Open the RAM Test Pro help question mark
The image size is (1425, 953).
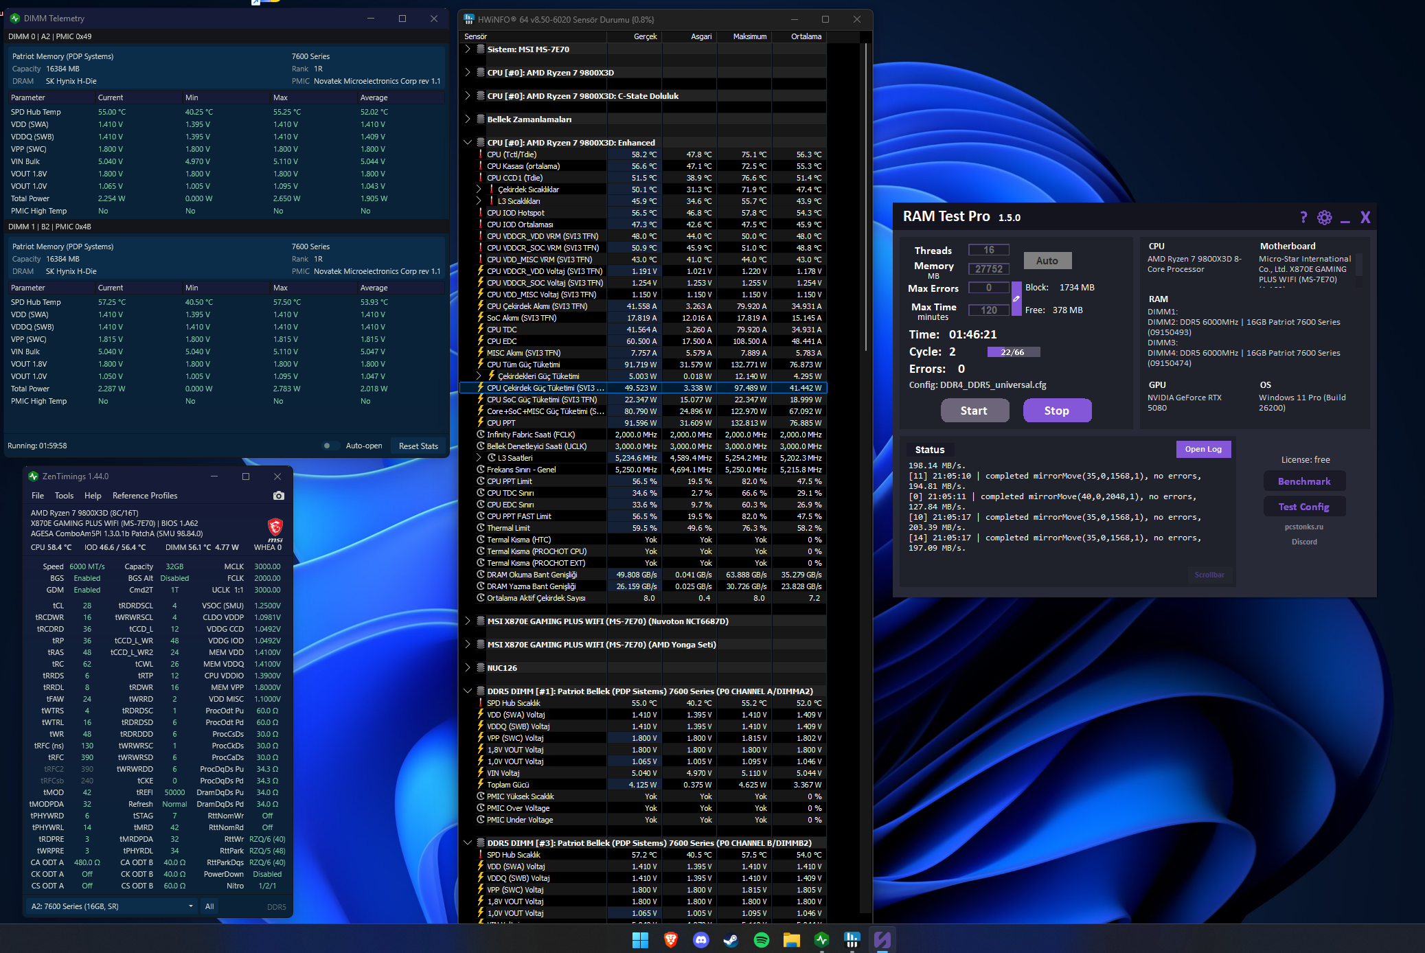coord(1303,217)
